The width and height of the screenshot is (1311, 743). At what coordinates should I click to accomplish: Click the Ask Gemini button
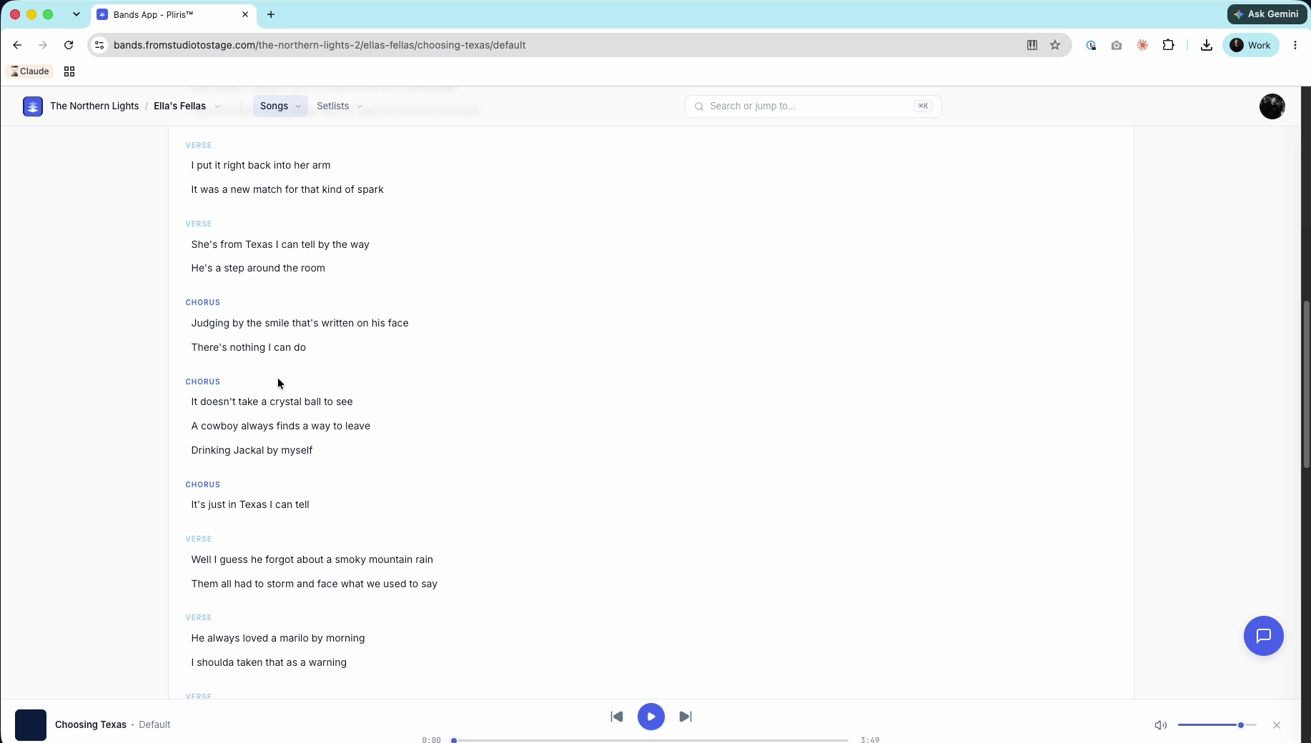point(1267,14)
